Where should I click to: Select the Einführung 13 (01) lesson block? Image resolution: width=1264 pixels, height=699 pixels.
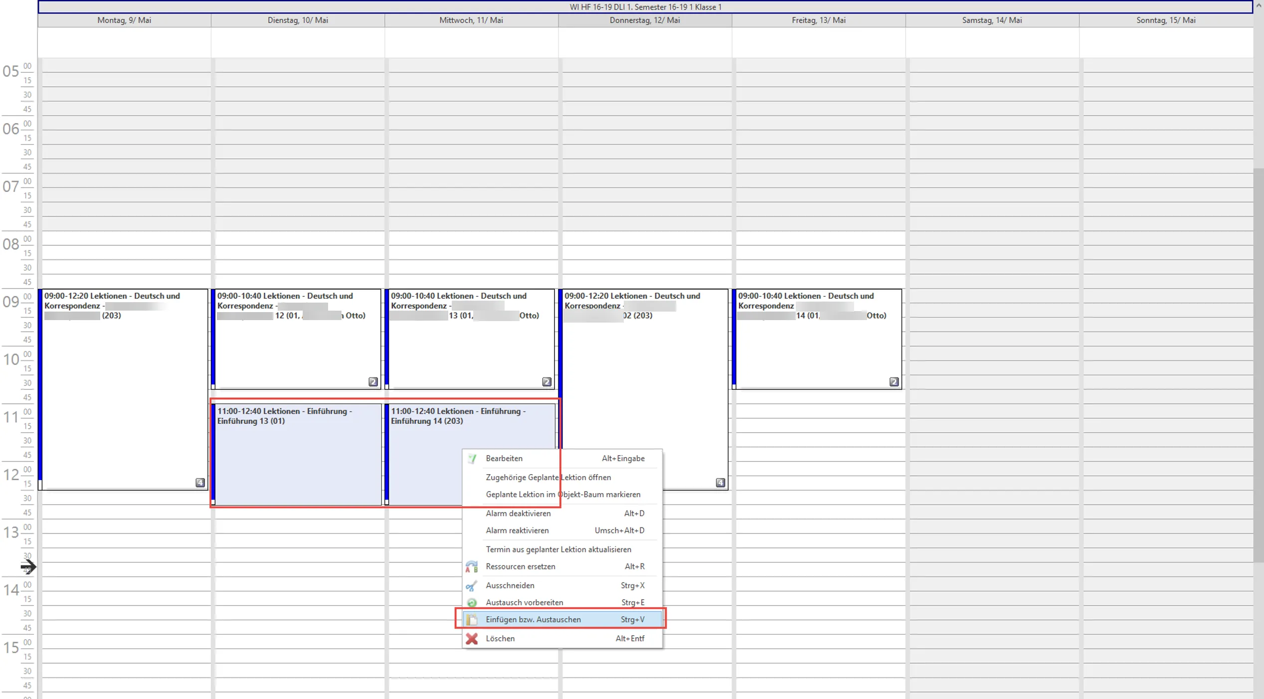point(297,454)
